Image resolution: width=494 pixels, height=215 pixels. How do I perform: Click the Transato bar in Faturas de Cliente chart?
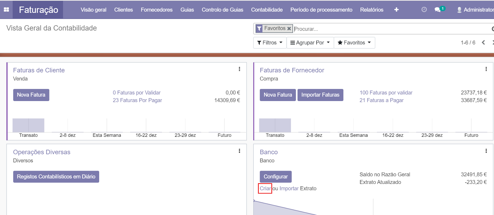[28, 125]
